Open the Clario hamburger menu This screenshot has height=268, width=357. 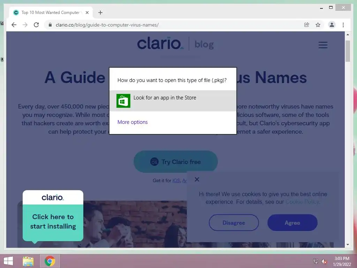(x=323, y=45)
